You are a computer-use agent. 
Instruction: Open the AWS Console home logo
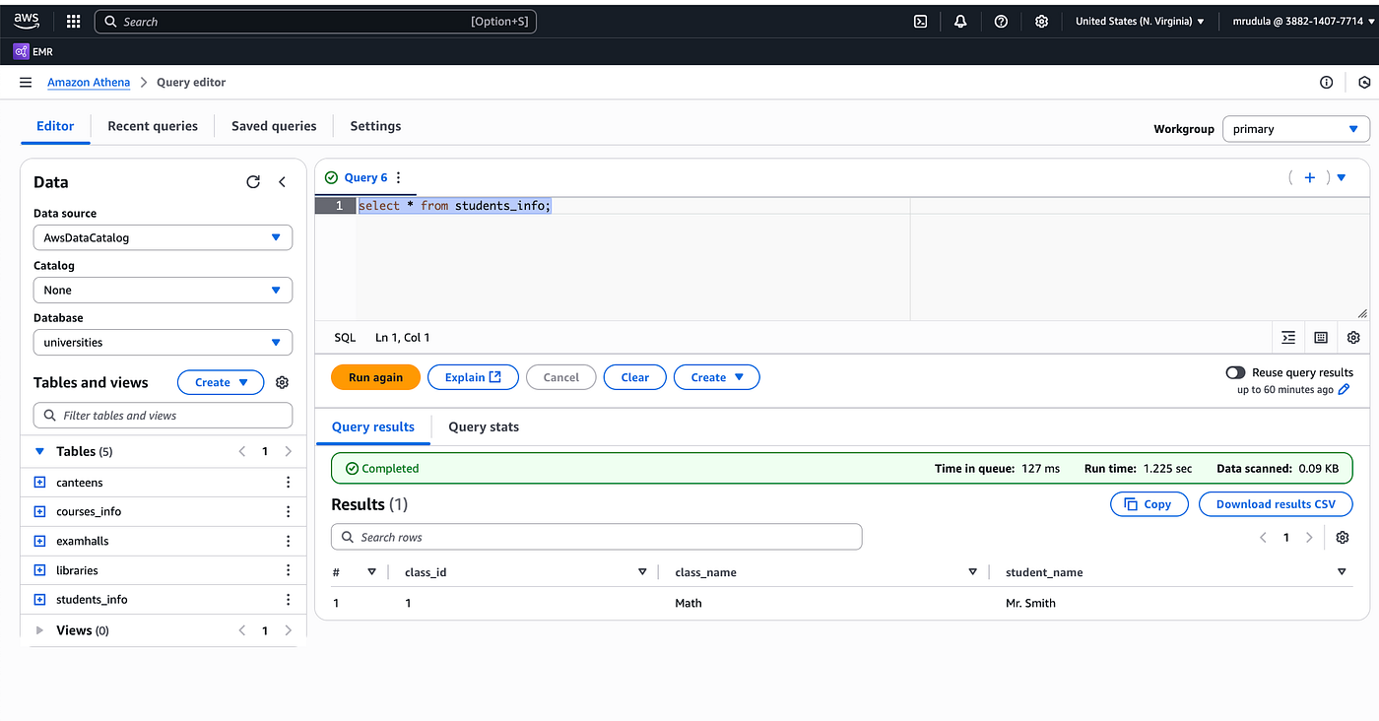27,21
